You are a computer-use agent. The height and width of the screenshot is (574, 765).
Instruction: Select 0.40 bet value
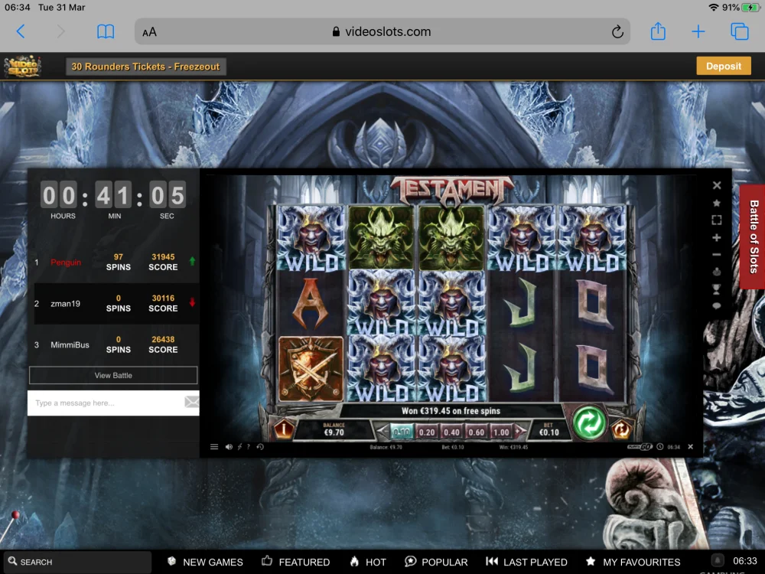pos(451,432)
